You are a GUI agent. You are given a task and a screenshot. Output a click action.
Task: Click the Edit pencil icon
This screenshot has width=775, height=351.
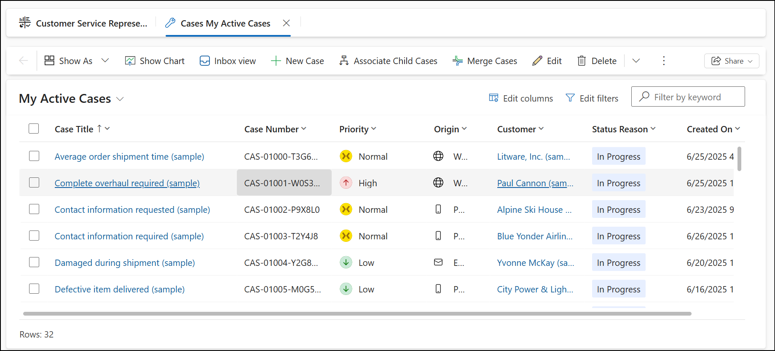click(537, 61)
